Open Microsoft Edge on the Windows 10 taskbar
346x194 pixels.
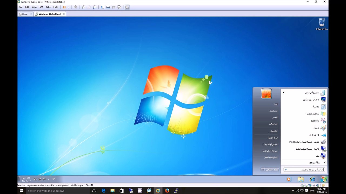point(103,190)
